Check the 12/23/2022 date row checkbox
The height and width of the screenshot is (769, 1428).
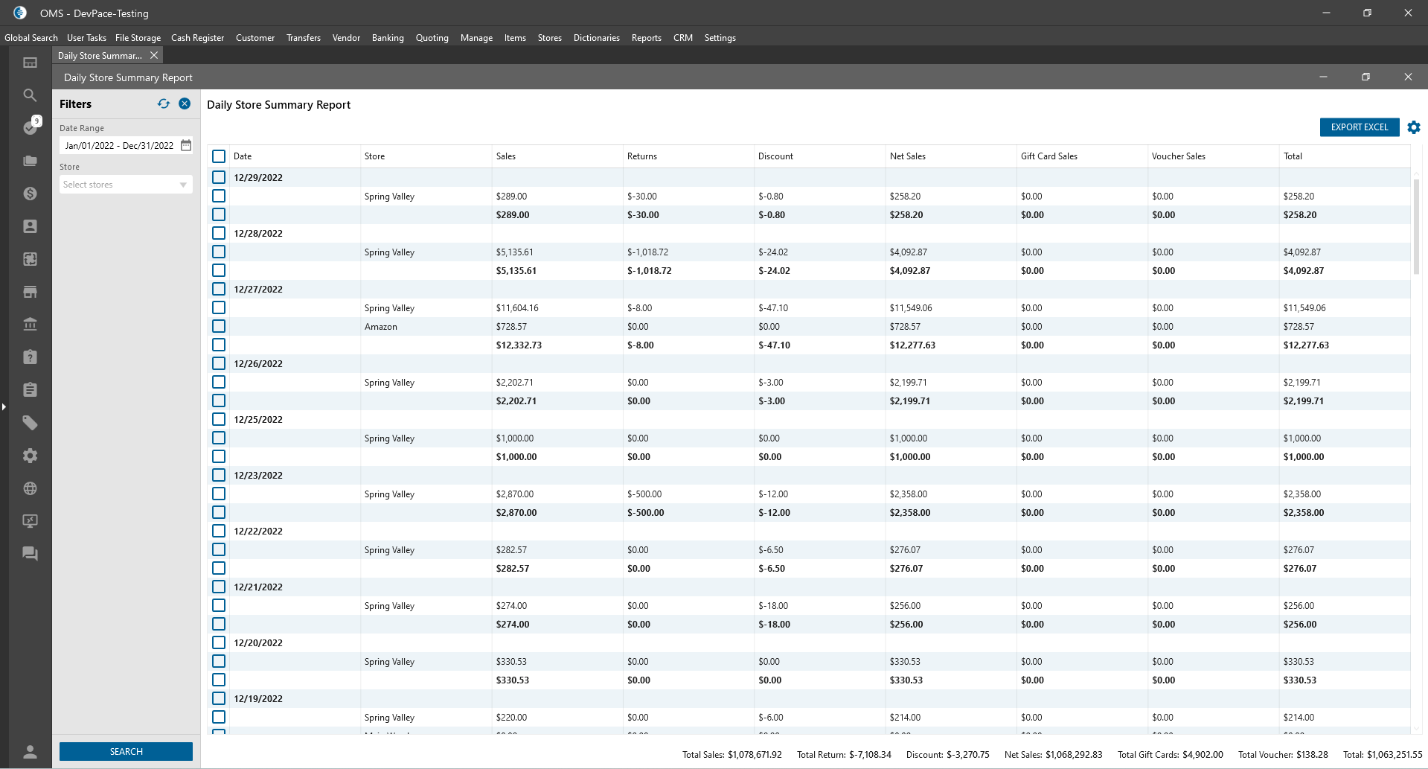[x=219, y=475]
